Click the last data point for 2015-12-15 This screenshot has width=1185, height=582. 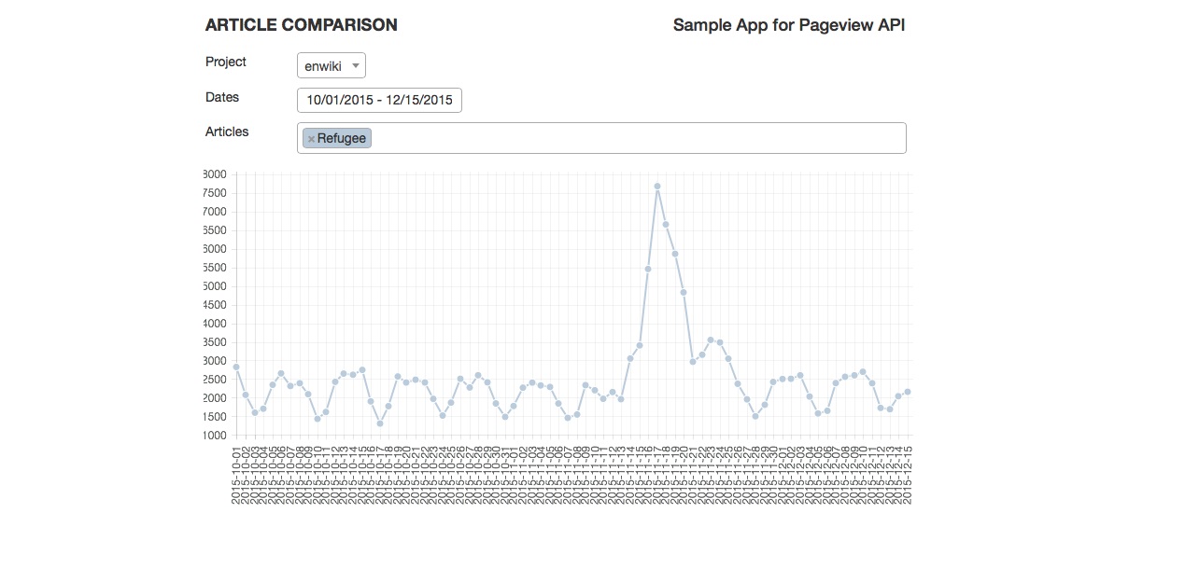coord(908,392)
